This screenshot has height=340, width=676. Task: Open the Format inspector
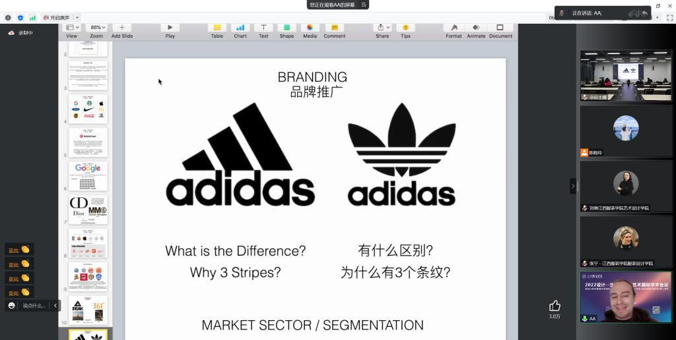pos(454,28)
